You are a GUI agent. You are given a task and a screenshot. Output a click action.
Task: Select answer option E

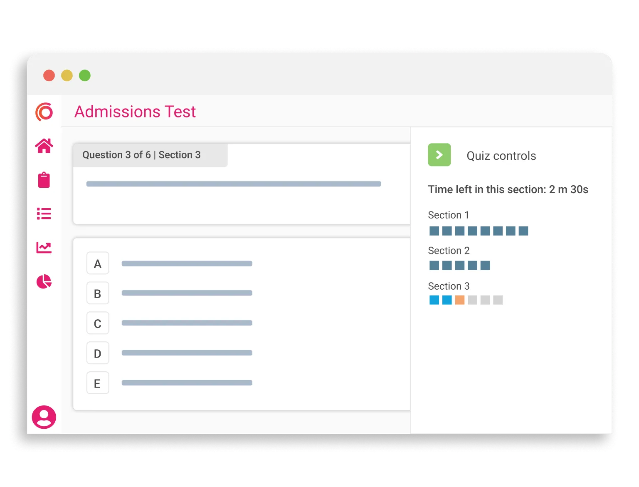tap(98, 383)
